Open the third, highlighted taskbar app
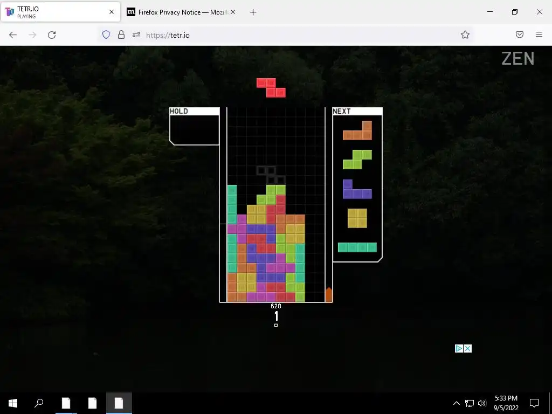 point(119,403)
